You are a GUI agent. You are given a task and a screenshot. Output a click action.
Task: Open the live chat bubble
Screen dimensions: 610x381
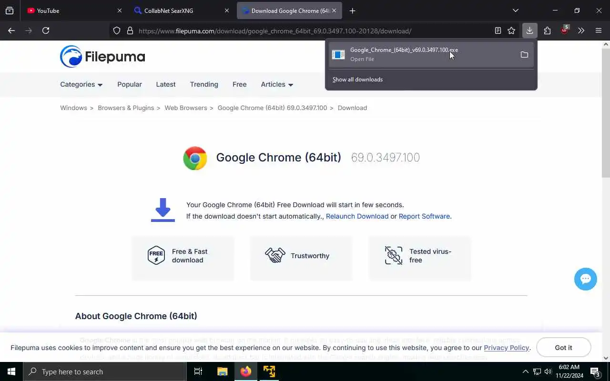pyautogui.click(x=586, y=279)
